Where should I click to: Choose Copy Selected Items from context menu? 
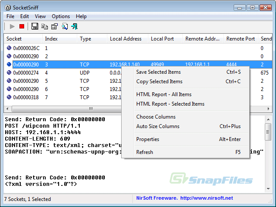(188, 82)
